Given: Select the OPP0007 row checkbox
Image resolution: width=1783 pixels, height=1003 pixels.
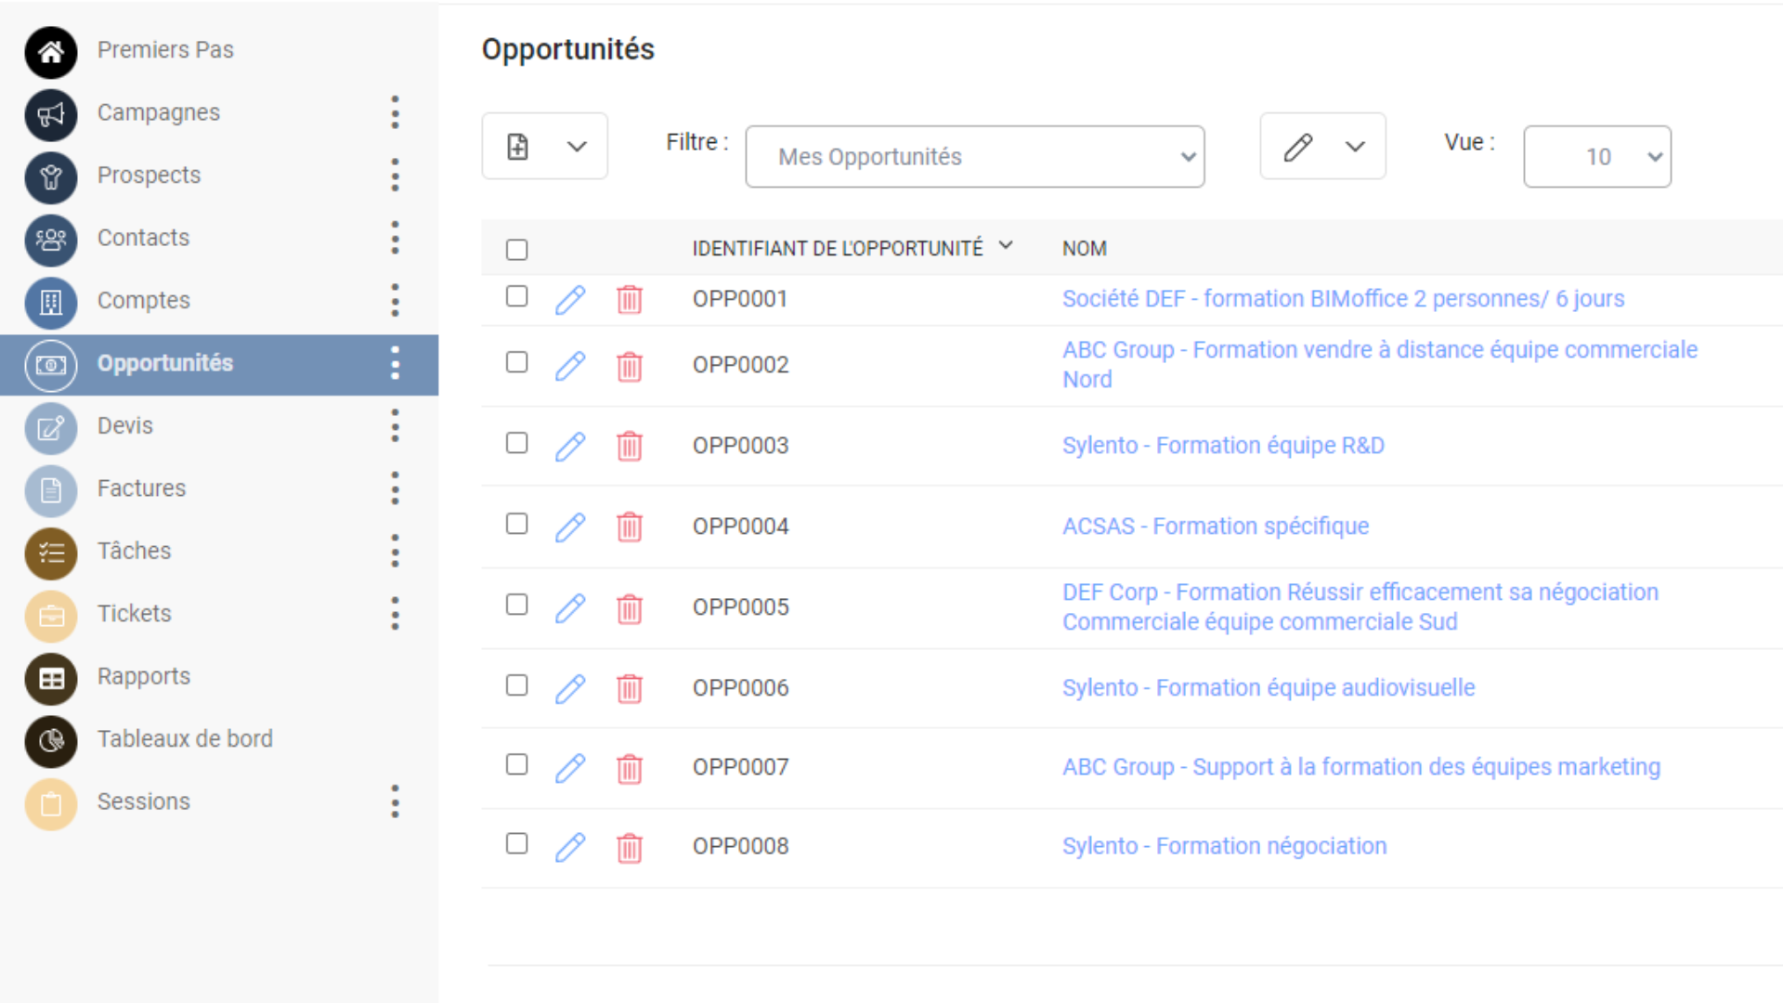Looking at the screenshot, I should point(517,764).
